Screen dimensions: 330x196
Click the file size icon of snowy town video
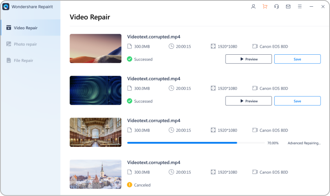coord(130,172)
